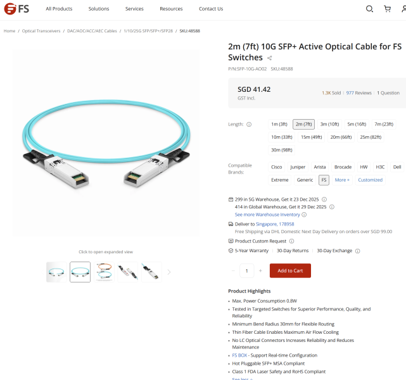Click the info icon next to Length
406x380 pixels.
[249, 125]
